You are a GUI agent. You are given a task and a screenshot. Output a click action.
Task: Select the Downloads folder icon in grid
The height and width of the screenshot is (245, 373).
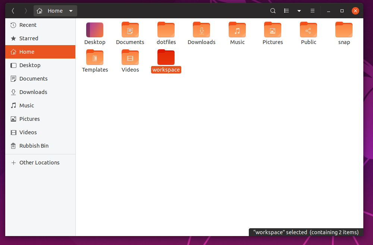coord(201,30)
